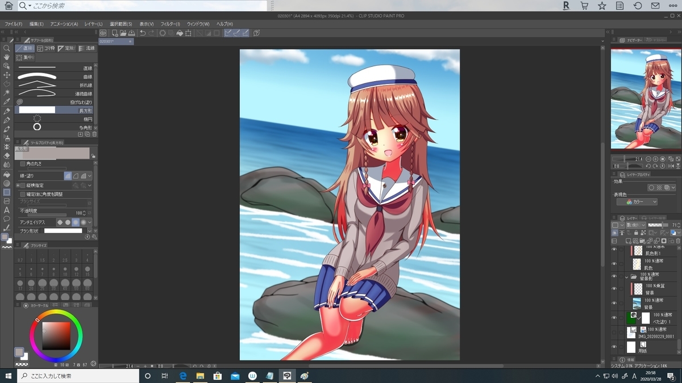
Task: Select the コマ枠 sub tool group
Action: (x=46, y=48)
